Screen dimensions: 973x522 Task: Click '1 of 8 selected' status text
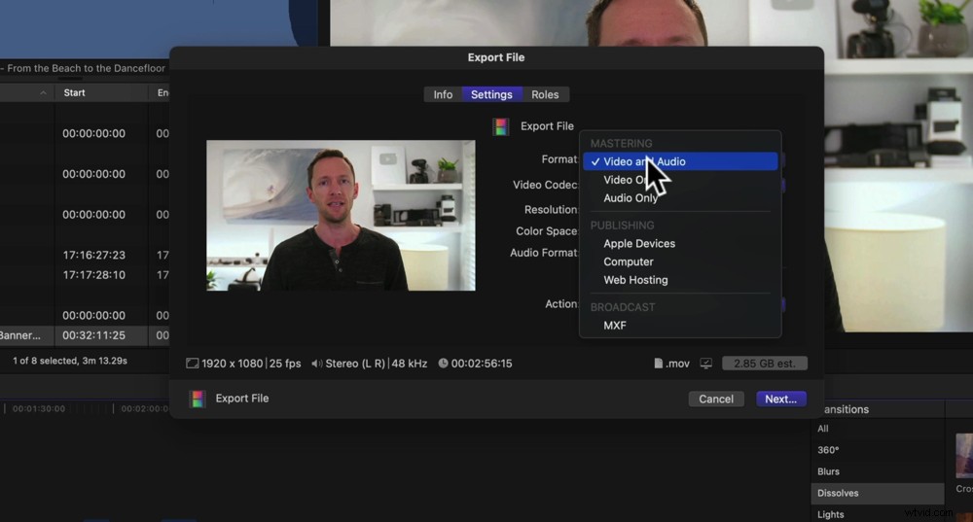point(70,361)
